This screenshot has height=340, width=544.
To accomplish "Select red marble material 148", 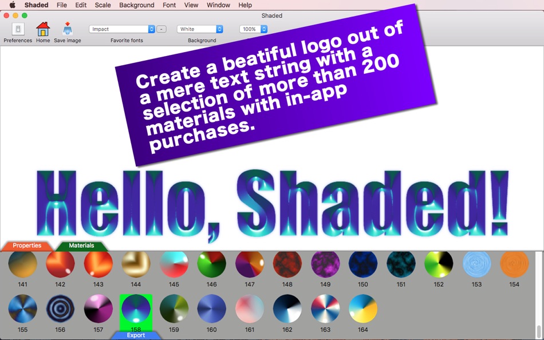I will click(x=287, y=263).
